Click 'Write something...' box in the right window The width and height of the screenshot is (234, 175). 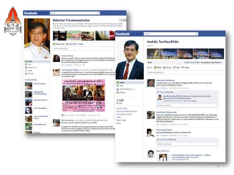(x=185, y=72)
